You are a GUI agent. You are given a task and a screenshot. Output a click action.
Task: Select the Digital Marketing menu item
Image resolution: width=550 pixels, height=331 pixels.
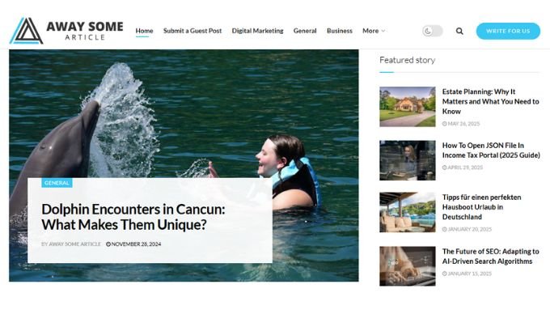click(257, 31)
